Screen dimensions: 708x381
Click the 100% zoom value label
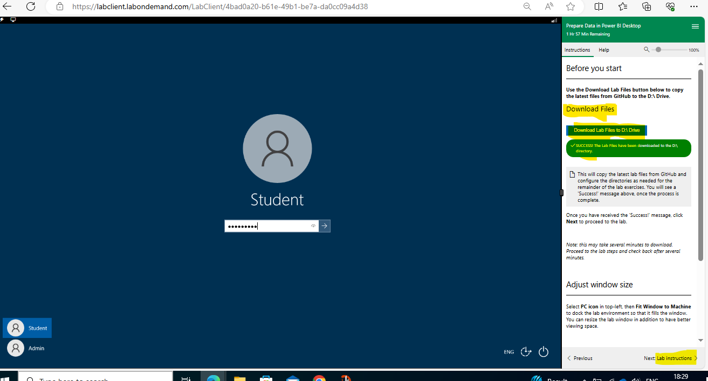point(693,50)
